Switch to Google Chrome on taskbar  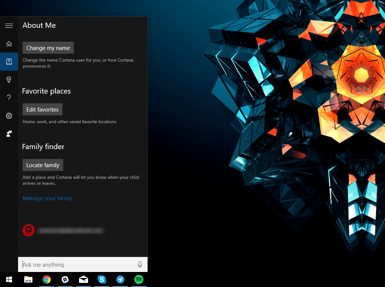[47, 279]
